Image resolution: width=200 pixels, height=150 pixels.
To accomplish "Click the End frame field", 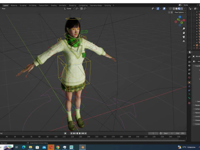I will (180, 133).
